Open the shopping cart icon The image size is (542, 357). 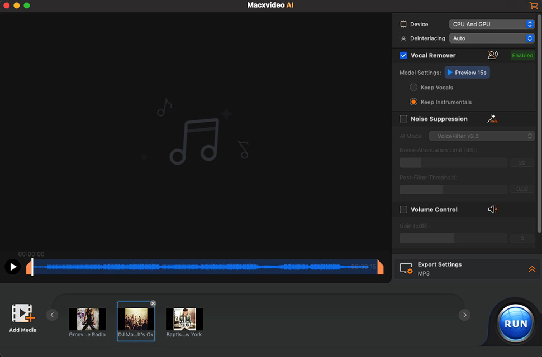(x=534, y=5)
